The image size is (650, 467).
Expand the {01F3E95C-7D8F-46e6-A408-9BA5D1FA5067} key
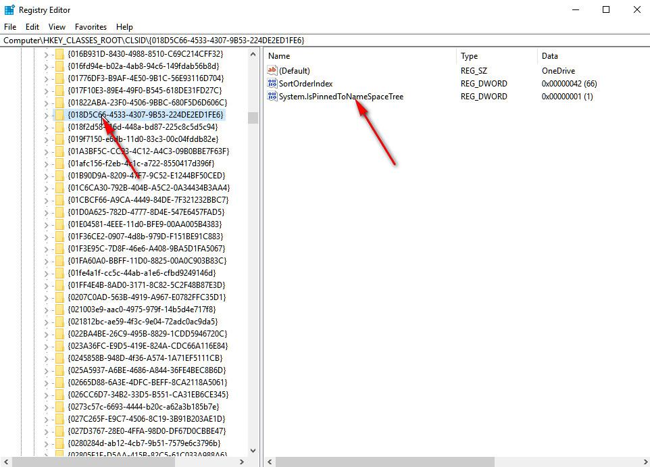point(46,249)
